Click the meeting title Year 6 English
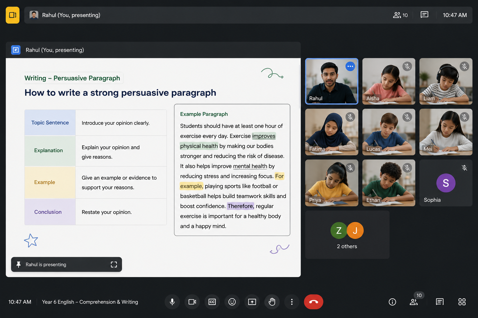 [x=90, y=302]
